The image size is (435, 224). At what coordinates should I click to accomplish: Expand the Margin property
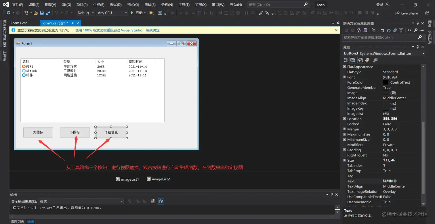point(345,129)
